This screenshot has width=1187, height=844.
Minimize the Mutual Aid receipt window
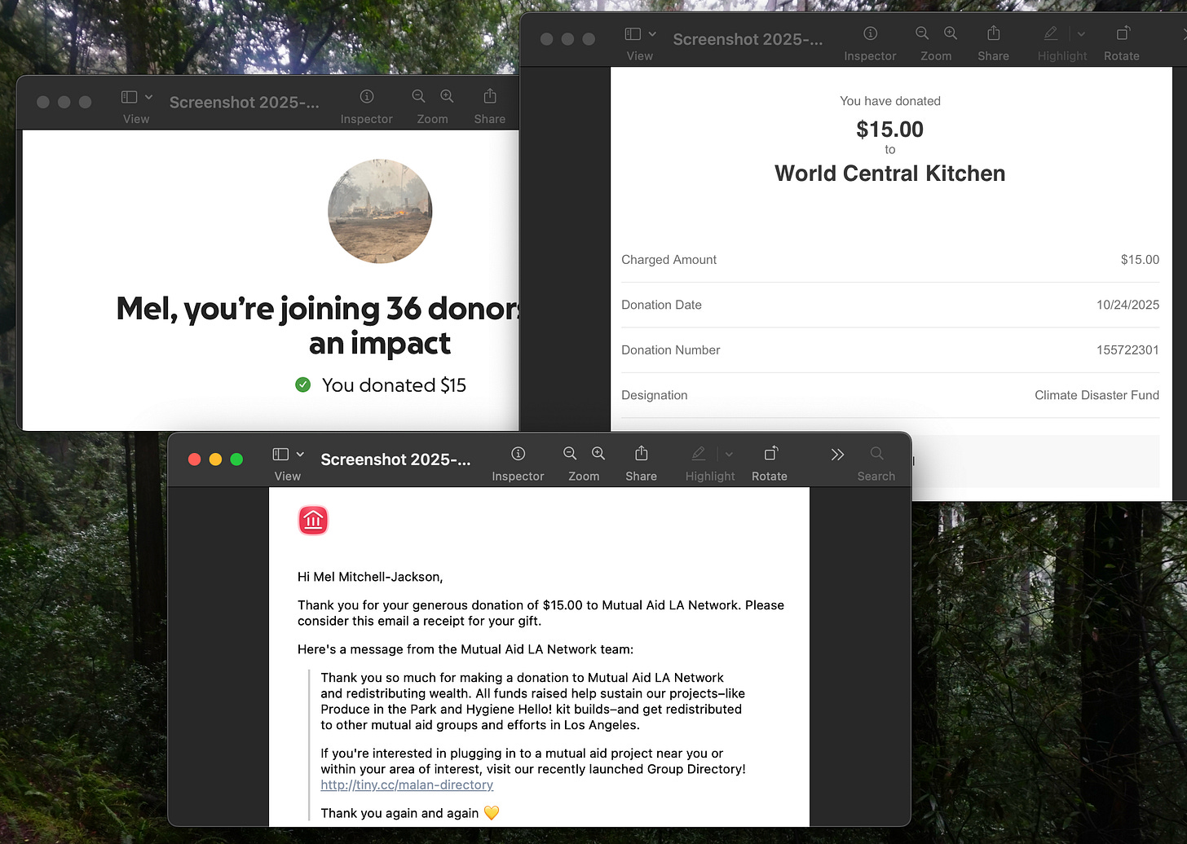click(x=215, y=459)
